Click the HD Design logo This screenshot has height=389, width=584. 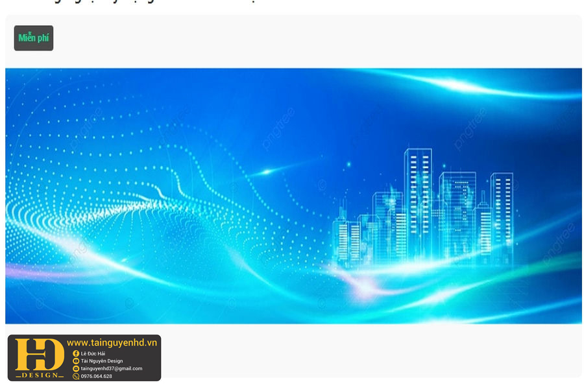click(40, 355)
